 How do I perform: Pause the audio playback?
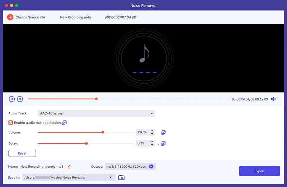pyautogui.click(x=12, y=99)
